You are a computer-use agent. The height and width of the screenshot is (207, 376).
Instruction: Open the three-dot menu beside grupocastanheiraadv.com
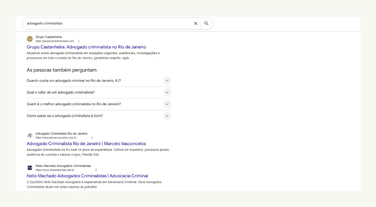click(79, 41)
